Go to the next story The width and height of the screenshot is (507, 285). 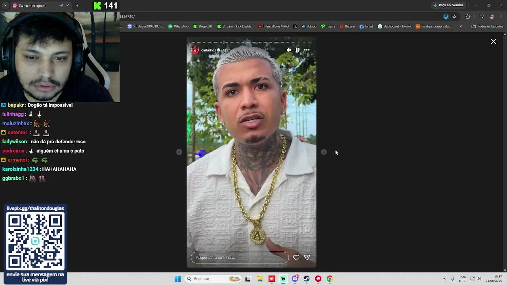coord(324,152)
